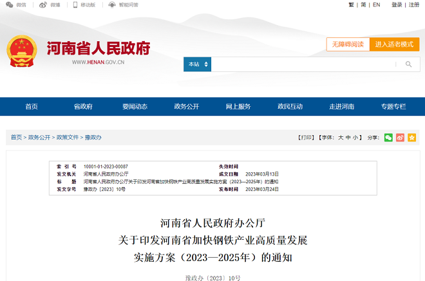Click the 打印 print link
Viewport: 425px width, 281px height.
pyautogui.click(x=305, y=138)
